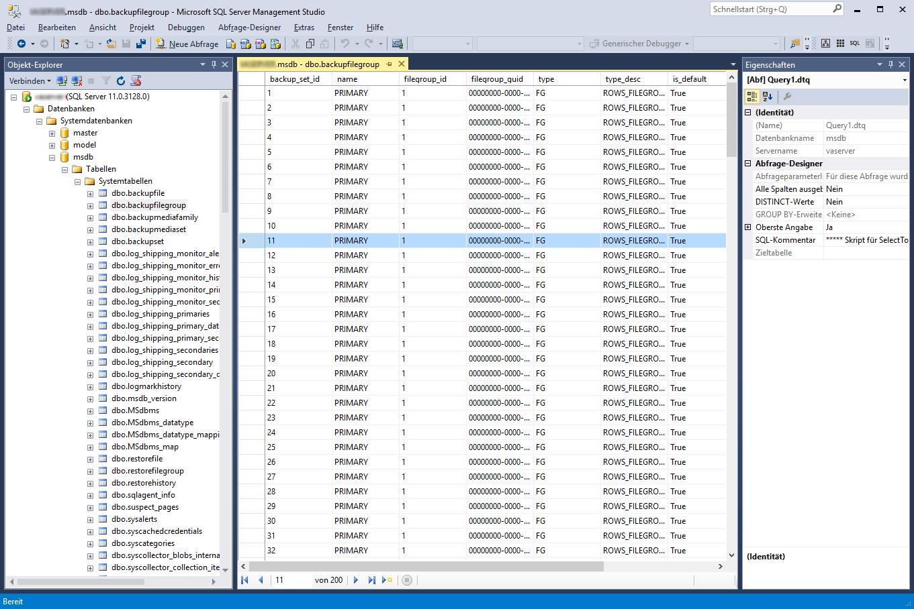This screenshot has width=914, height=609.
Task: Click the SQL toolbar icon
Action: [854, 43]
